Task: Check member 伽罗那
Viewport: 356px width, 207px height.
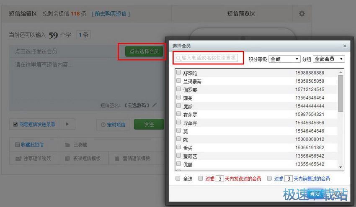Action: pyautogui.click(x=179, y=89)
